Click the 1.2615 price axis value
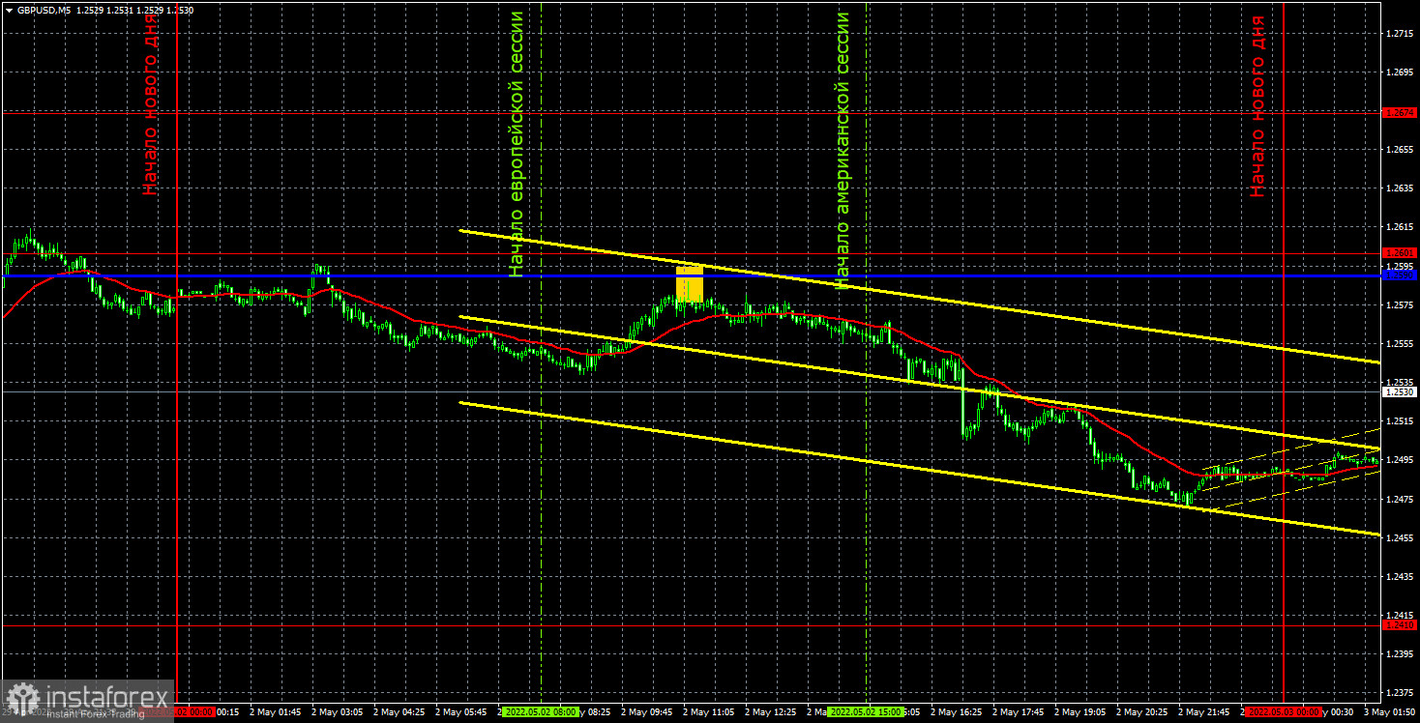 (x=1400, y=227)
